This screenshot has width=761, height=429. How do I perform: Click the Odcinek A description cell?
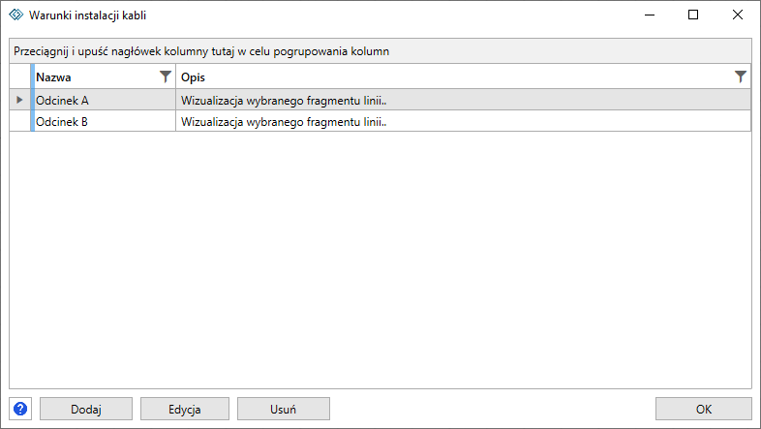coord(463,100)
